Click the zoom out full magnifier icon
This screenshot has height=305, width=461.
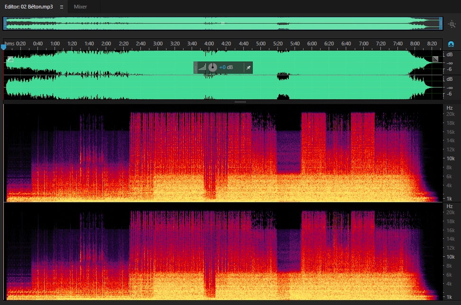click(x=452, y=24)
